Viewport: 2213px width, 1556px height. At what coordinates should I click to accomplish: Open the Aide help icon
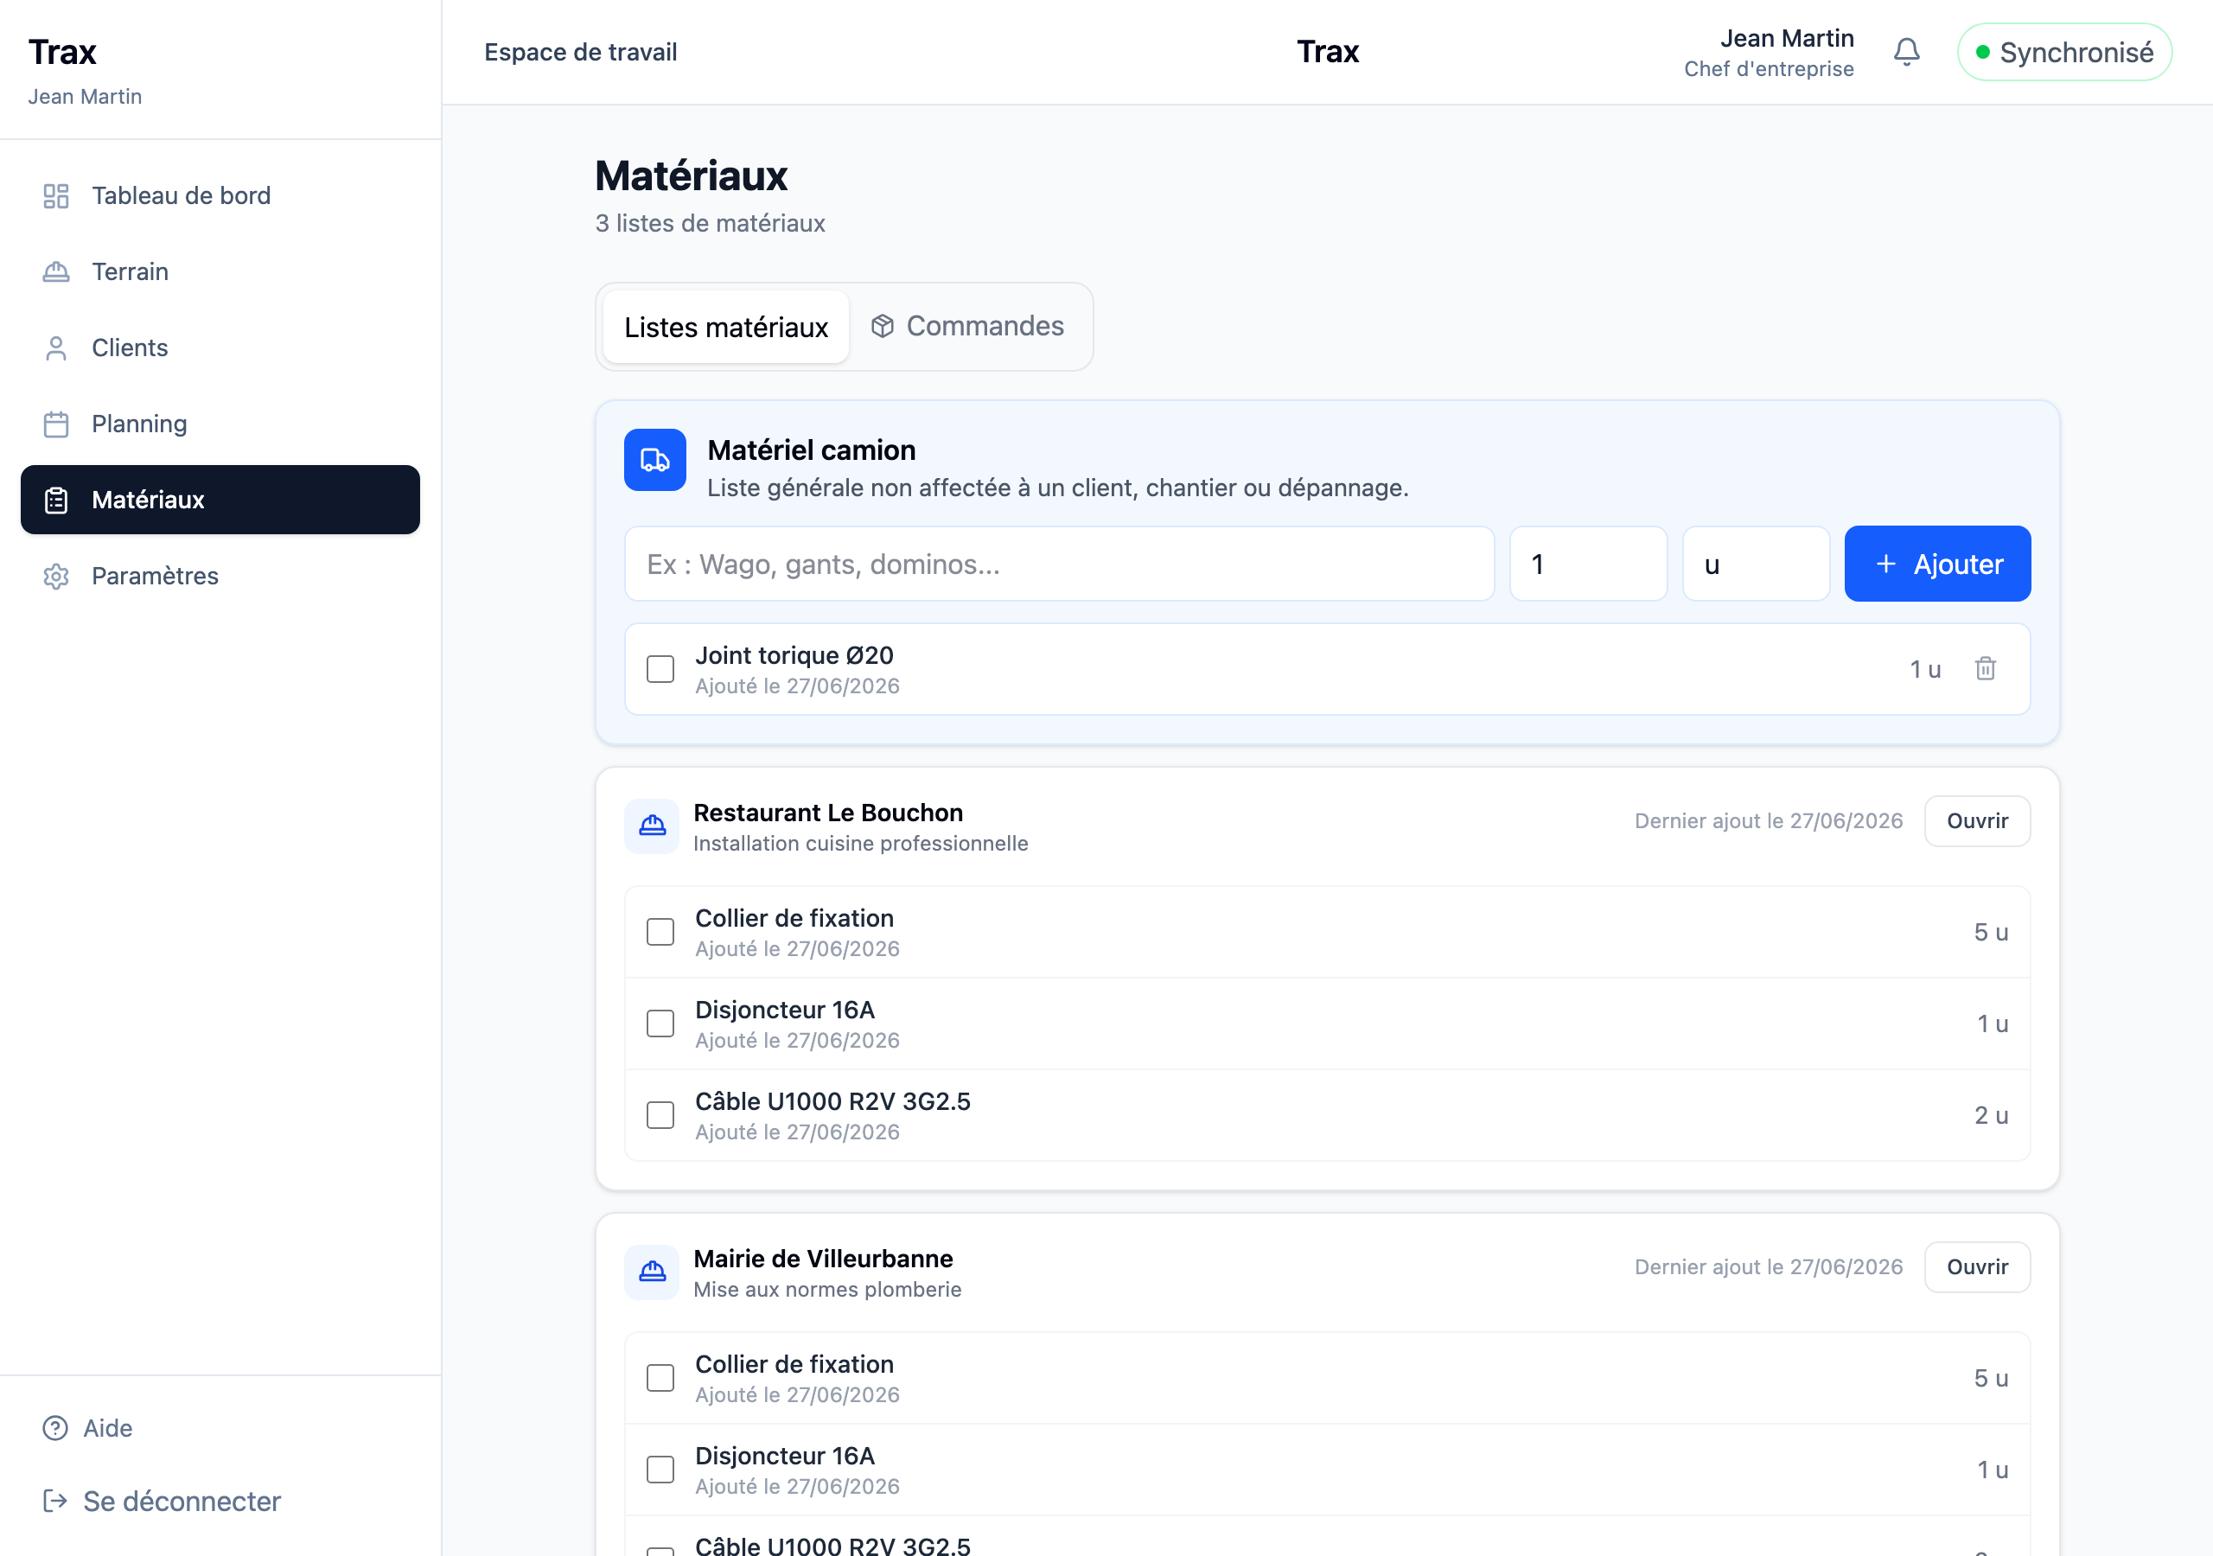[x=56, y=1428]
